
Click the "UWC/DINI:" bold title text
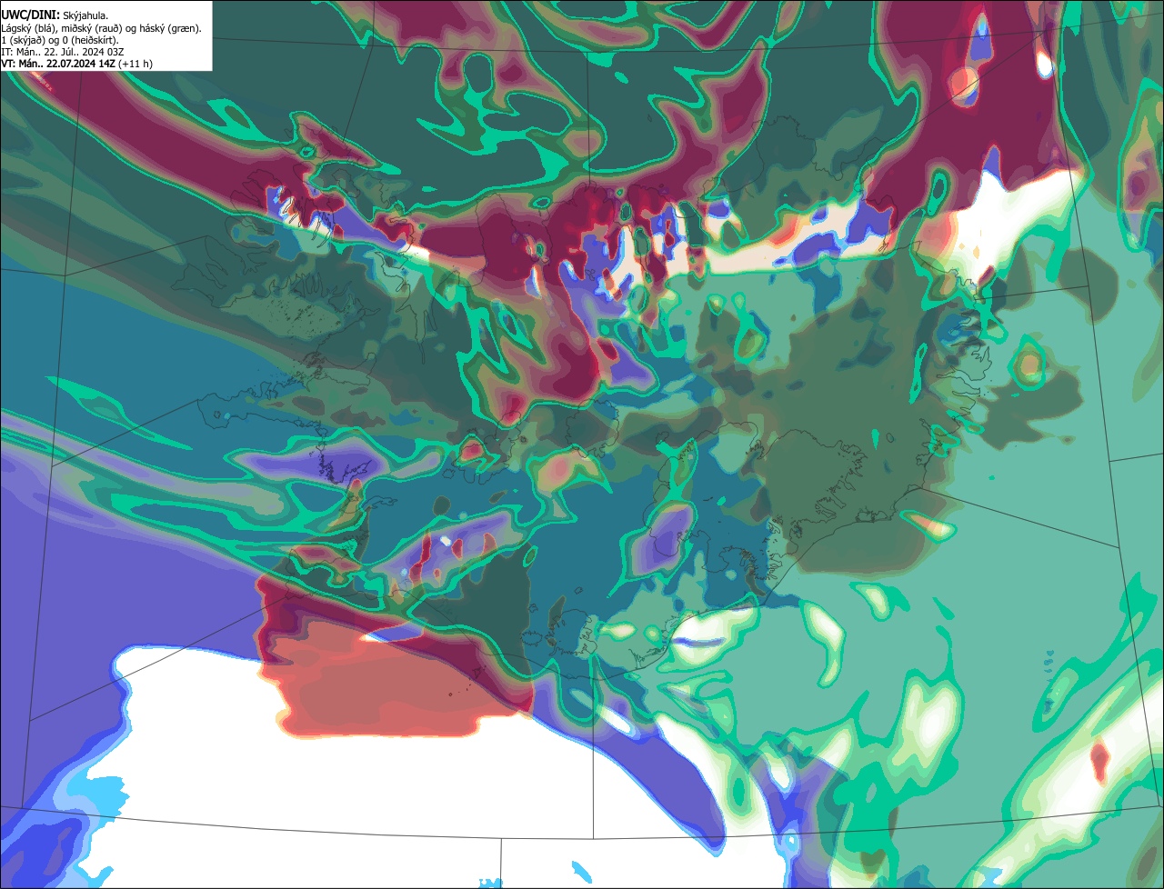(30, 15)
